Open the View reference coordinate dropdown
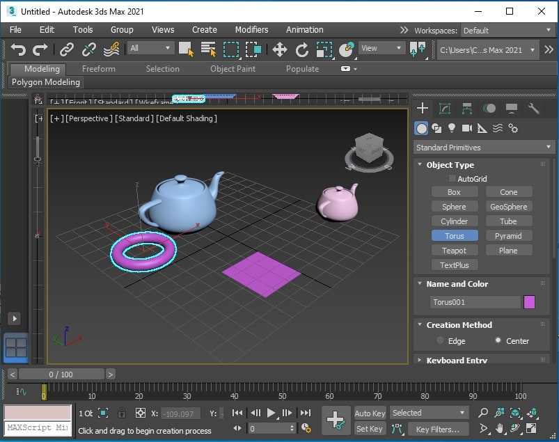Viewport: 559px width, 442px height. point(381,48)
